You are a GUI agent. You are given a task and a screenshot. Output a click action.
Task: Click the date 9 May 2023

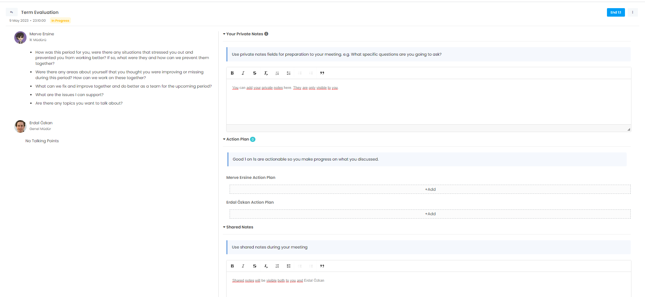[19, 21]
